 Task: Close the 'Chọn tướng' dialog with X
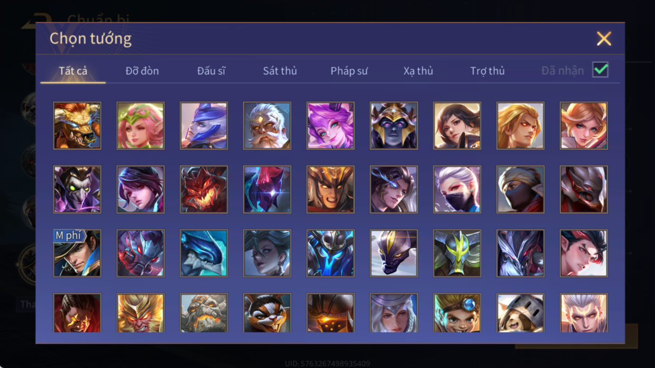(604, 39)
